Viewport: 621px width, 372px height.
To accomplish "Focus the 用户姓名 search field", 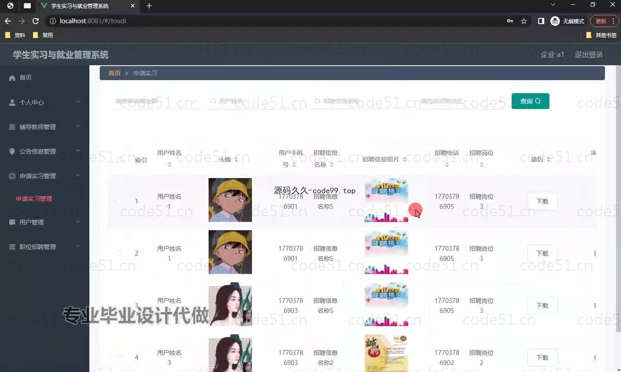I will [256, 101].
